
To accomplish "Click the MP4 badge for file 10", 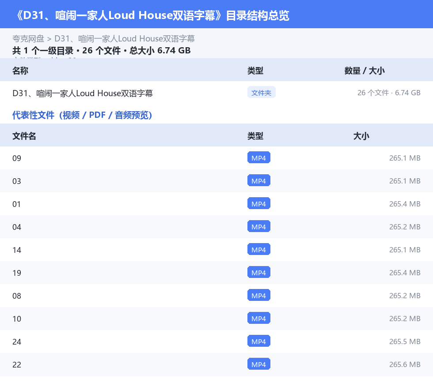I will click(259, 318).
